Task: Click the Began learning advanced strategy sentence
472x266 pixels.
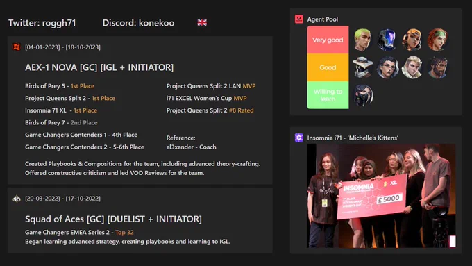Action: (128, 242)
